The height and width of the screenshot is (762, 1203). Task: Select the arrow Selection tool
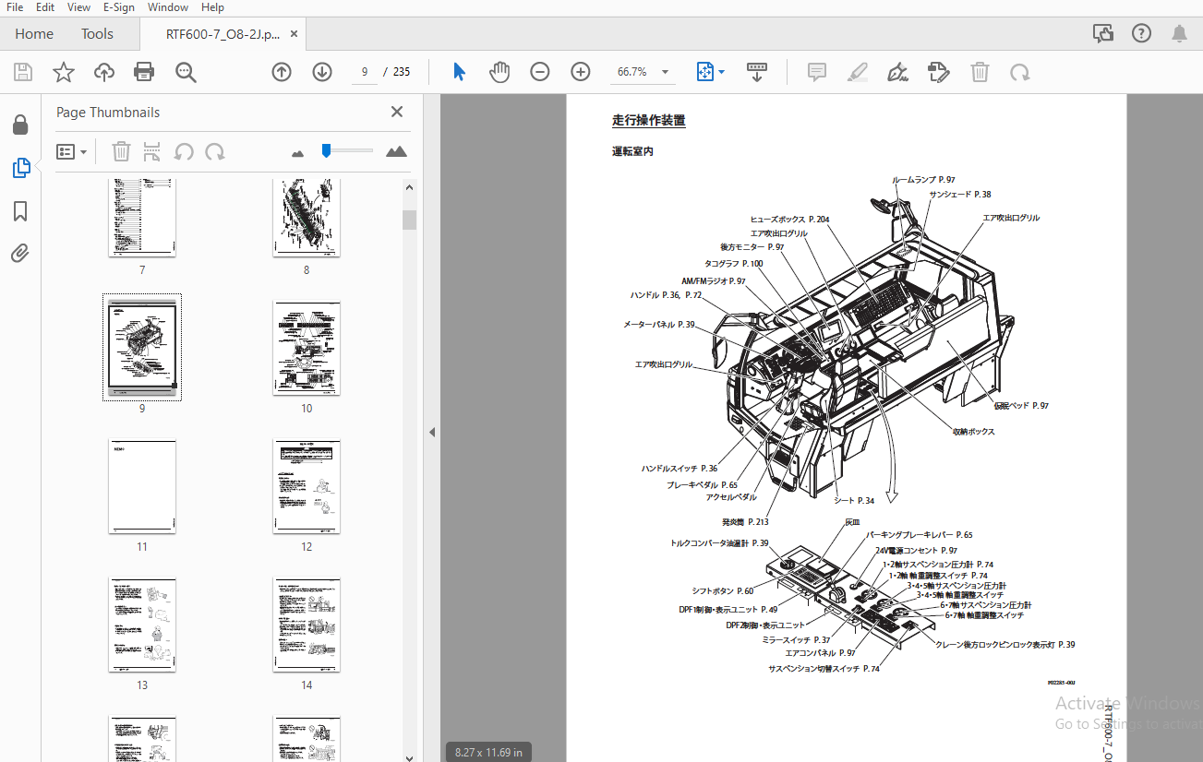(459, 72)
